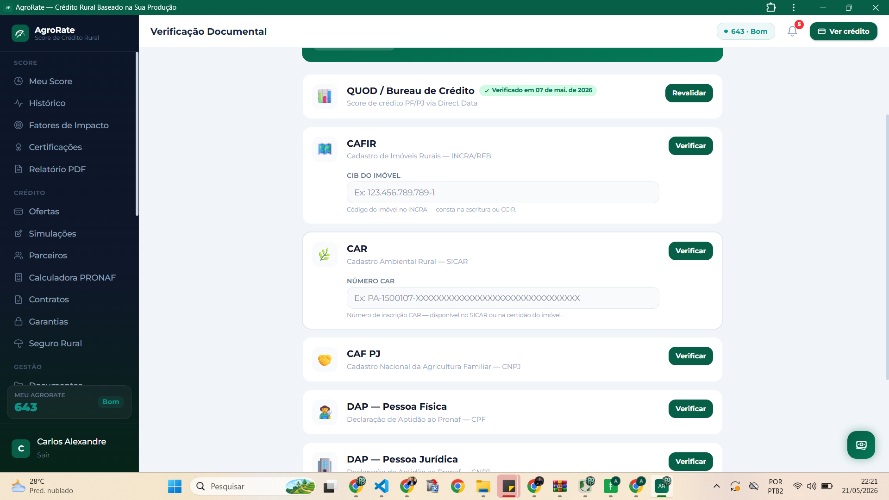The height and width of the screenshot is (500, 889).
Task: Show hidden system tray icons
Action: tap(717, 486)
